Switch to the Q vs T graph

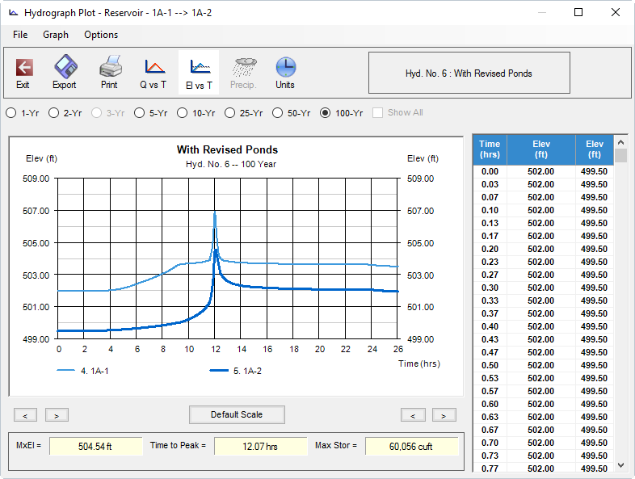pos(153,73)
